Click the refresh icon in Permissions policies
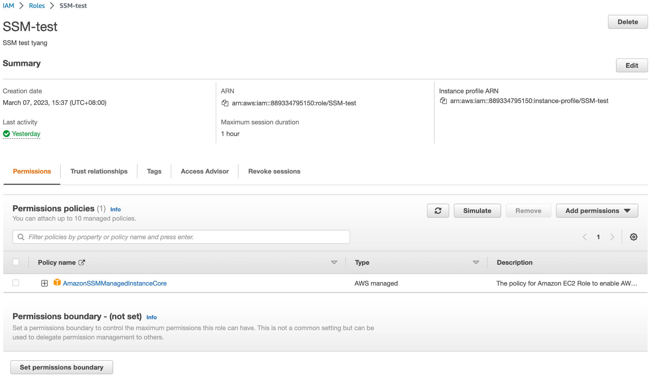 [x=438, y=211]
